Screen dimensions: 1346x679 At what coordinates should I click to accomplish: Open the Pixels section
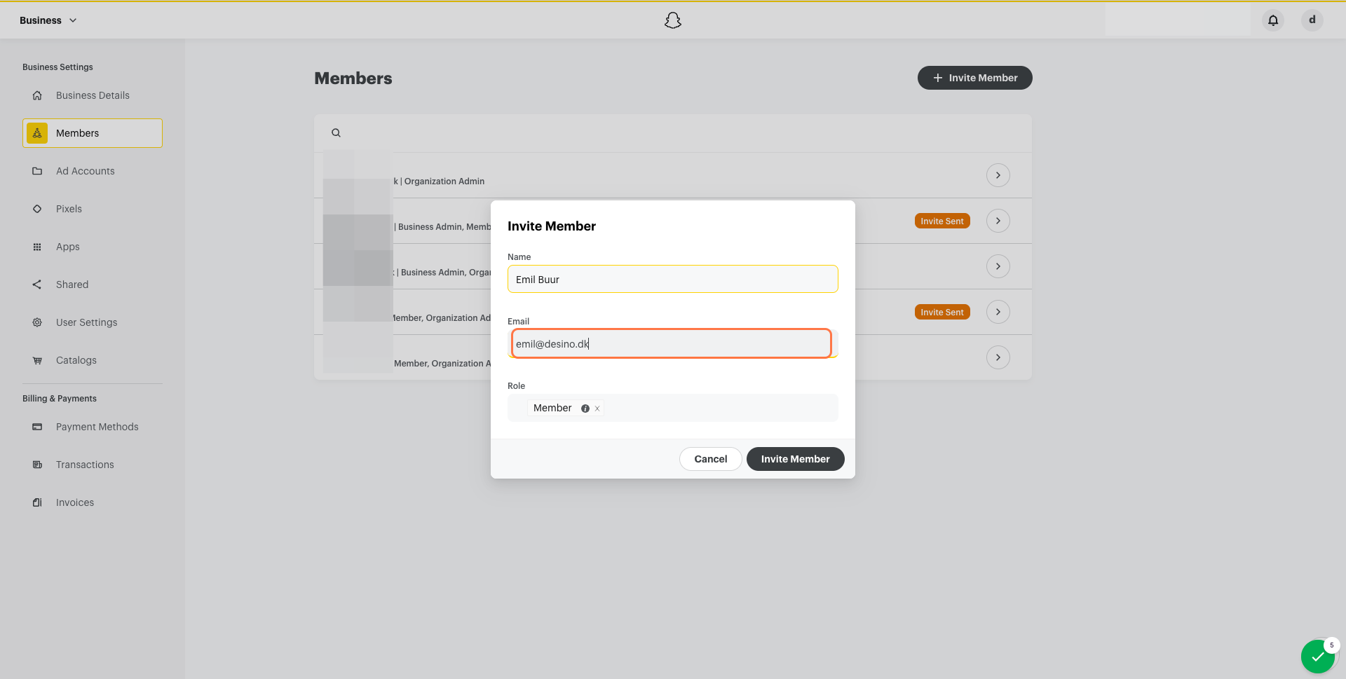93,209
